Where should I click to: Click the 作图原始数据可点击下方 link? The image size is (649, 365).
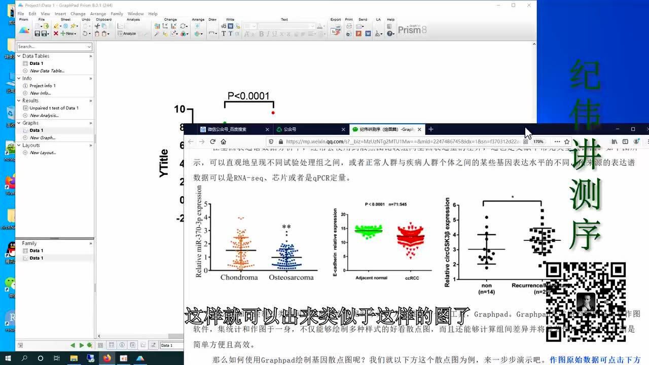tap(595, 360)
